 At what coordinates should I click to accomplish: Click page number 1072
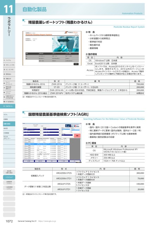9,221
